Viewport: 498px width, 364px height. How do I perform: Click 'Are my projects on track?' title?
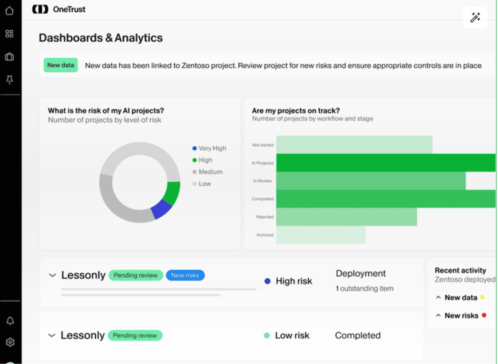296,111
